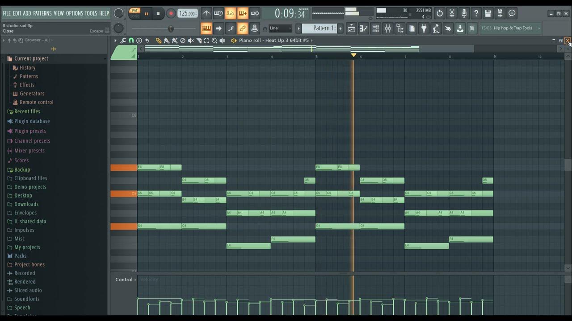
Task: Select the zoom magnifier tool
Action: coord(214,41)
